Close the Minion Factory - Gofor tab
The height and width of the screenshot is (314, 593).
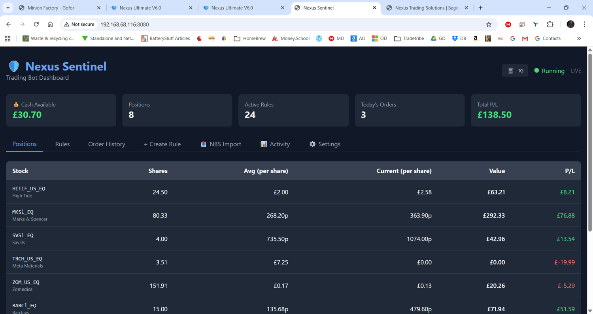point(99,8)
